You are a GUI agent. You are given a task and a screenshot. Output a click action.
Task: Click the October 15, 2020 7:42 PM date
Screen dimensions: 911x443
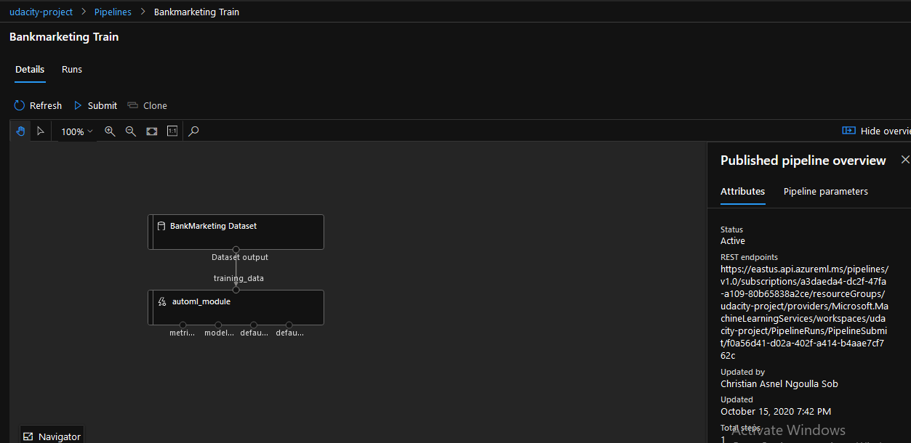click(x=776, y=411)
